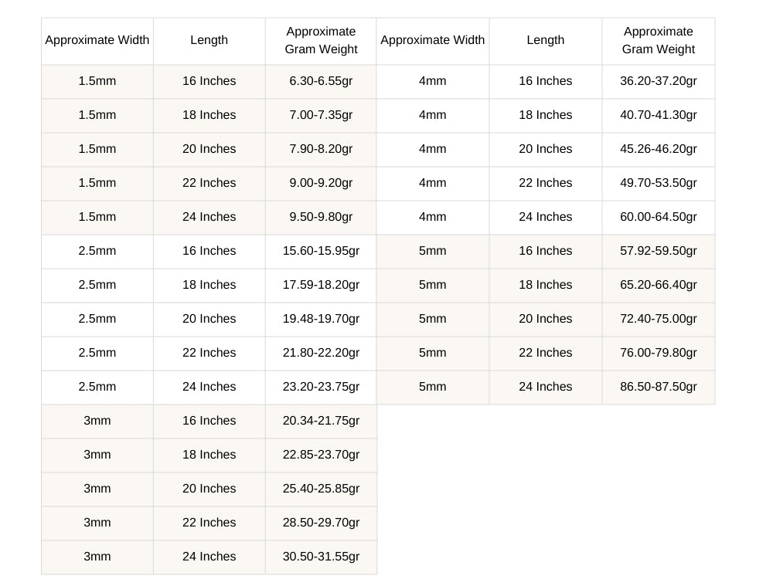This screenshot has height=579, width=773.
Task: Select the 45.26-46.20gr weight cell
Action: (x=658, y=149)
